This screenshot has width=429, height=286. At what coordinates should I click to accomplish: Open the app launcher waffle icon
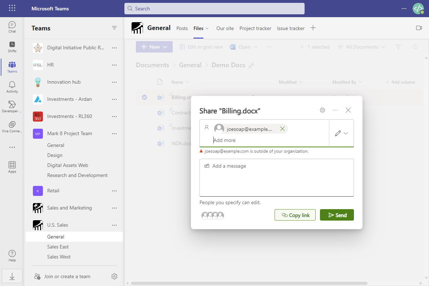click(x=12, y=8)
